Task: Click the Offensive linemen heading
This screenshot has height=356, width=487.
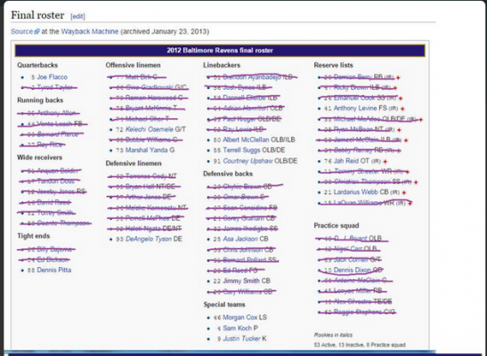Action: (133, 65)
